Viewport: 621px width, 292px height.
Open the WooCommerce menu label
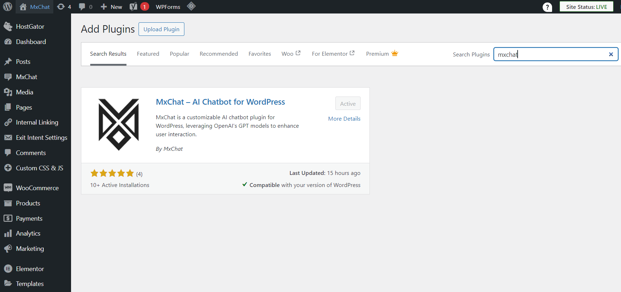click(x=37, y=188)
